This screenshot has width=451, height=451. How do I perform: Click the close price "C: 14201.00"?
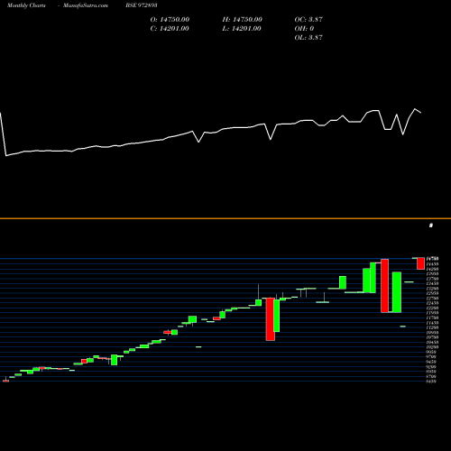[170, 28]
